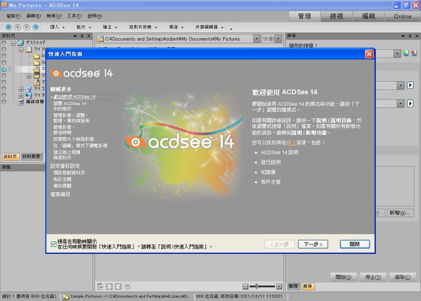The width and height of the screenshot is (421, 301).
Task: Click the green save search icon
Action: (406, 53)
